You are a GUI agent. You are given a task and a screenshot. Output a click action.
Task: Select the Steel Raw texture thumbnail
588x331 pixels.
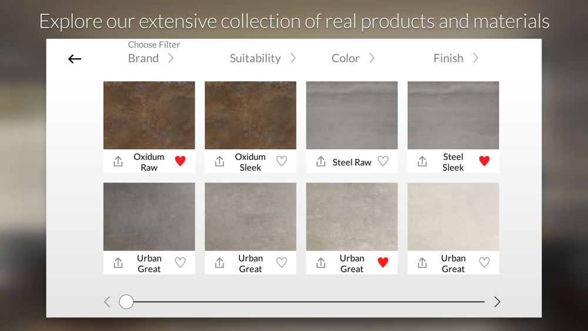[x=352, y=115]
